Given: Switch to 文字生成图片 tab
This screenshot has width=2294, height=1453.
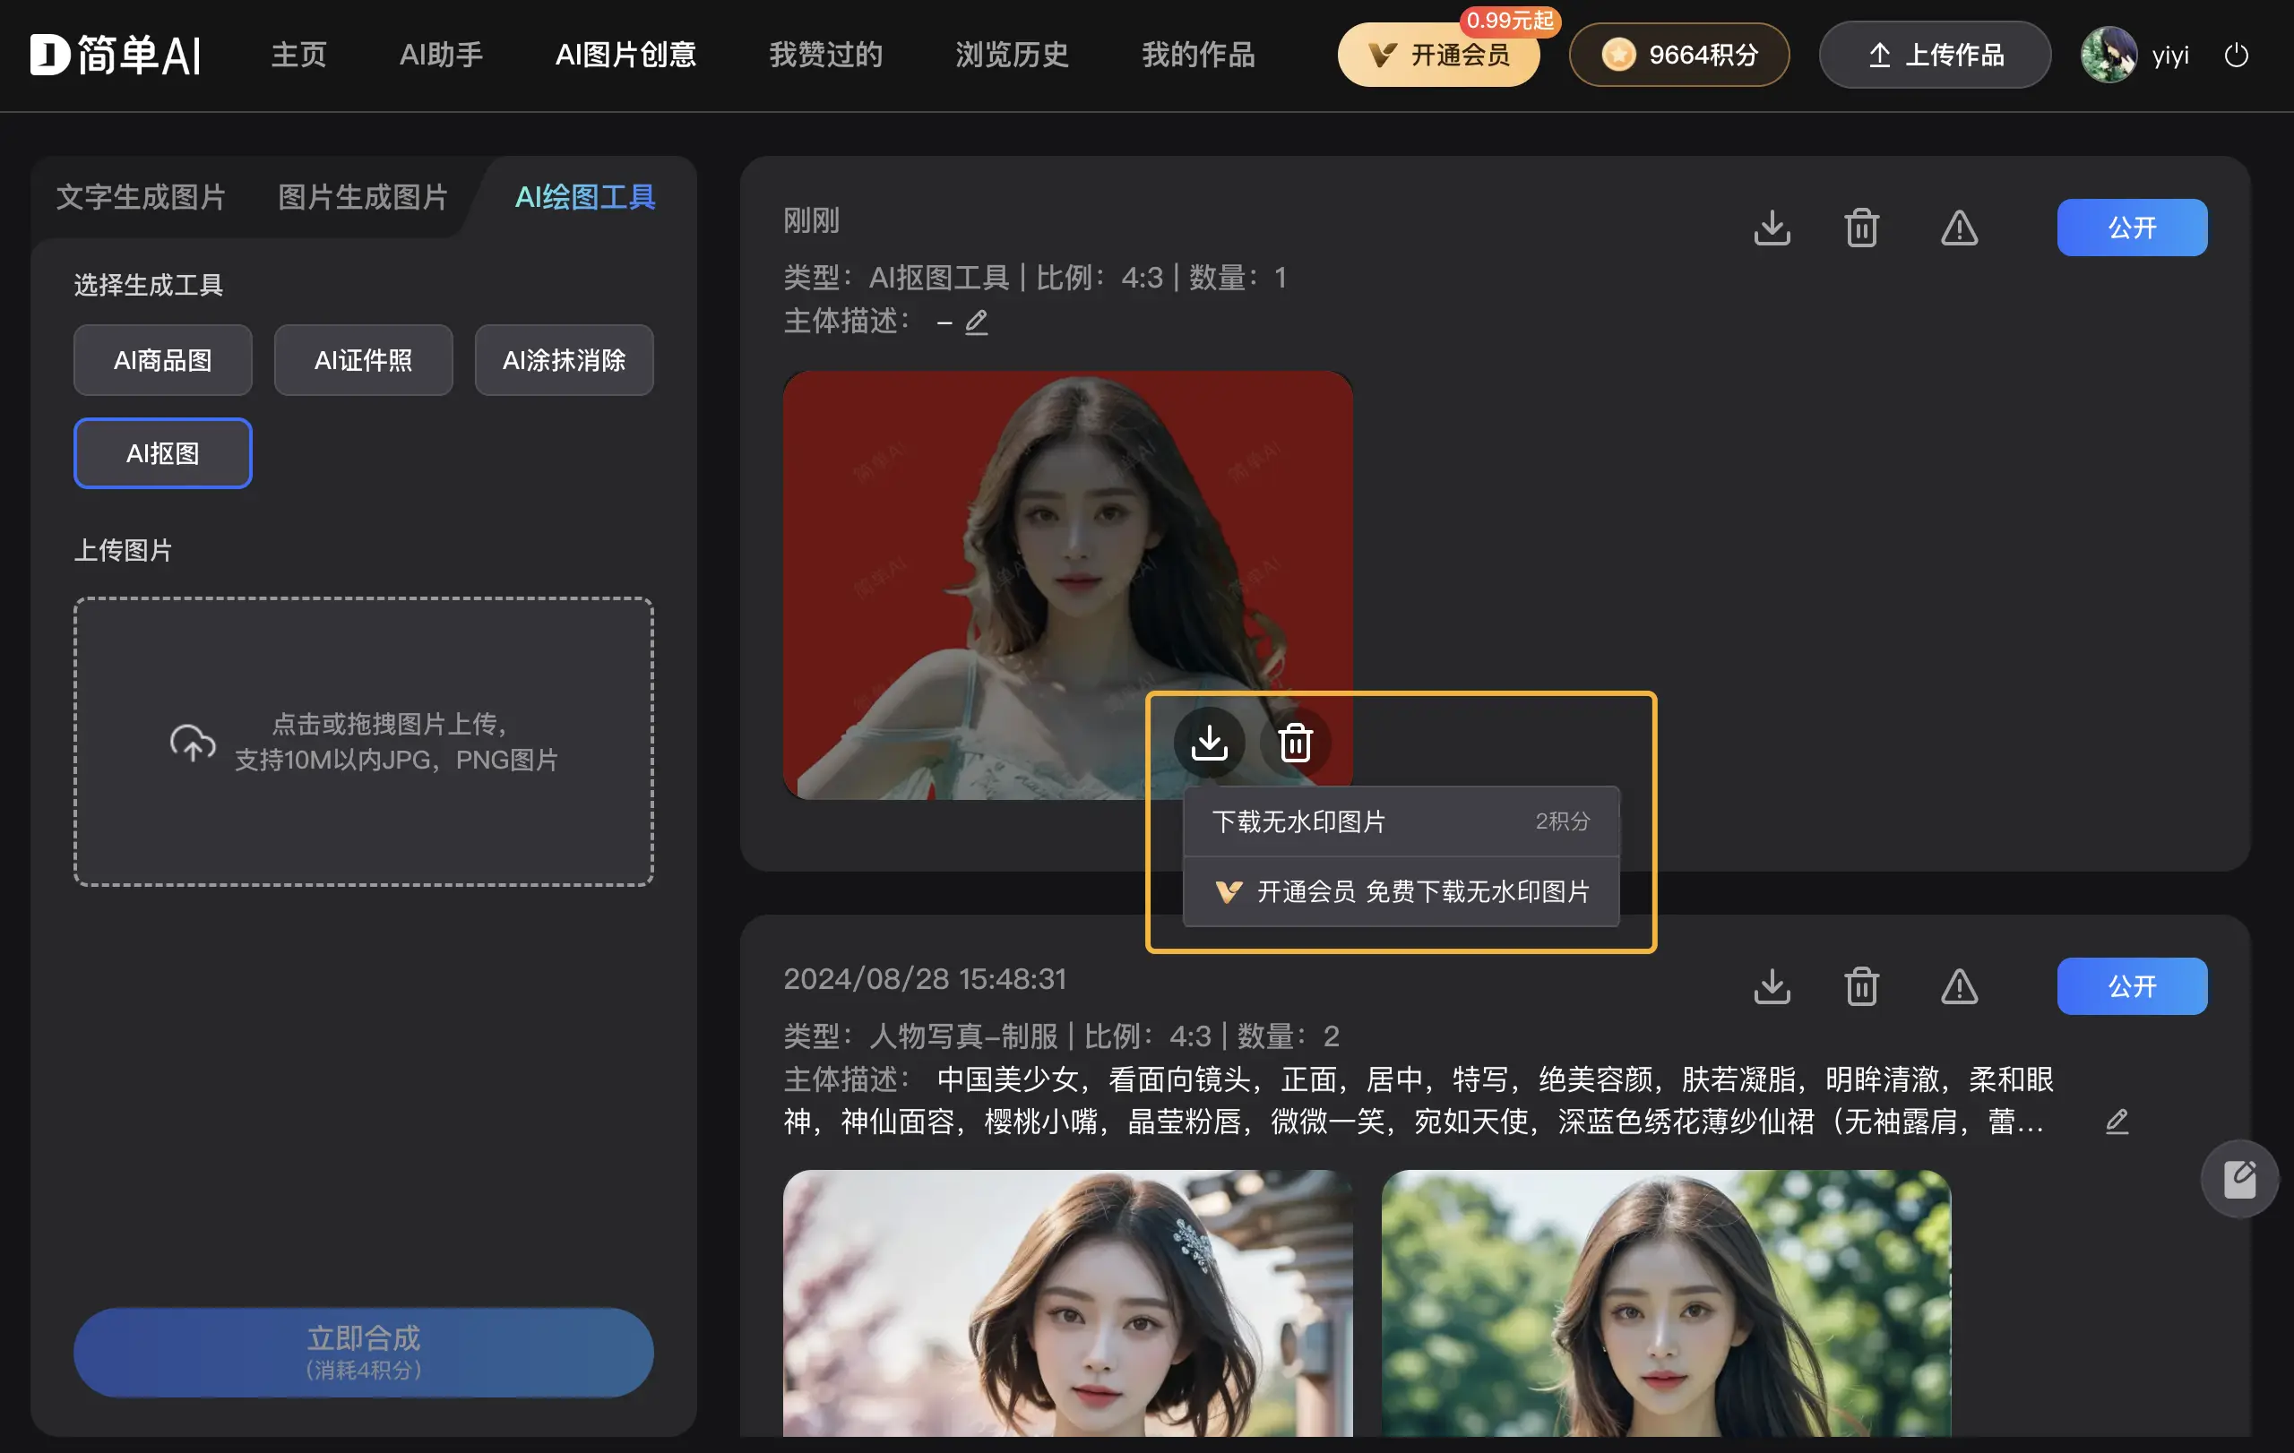Looking at the screenshot, I should (x=141, y=197).
